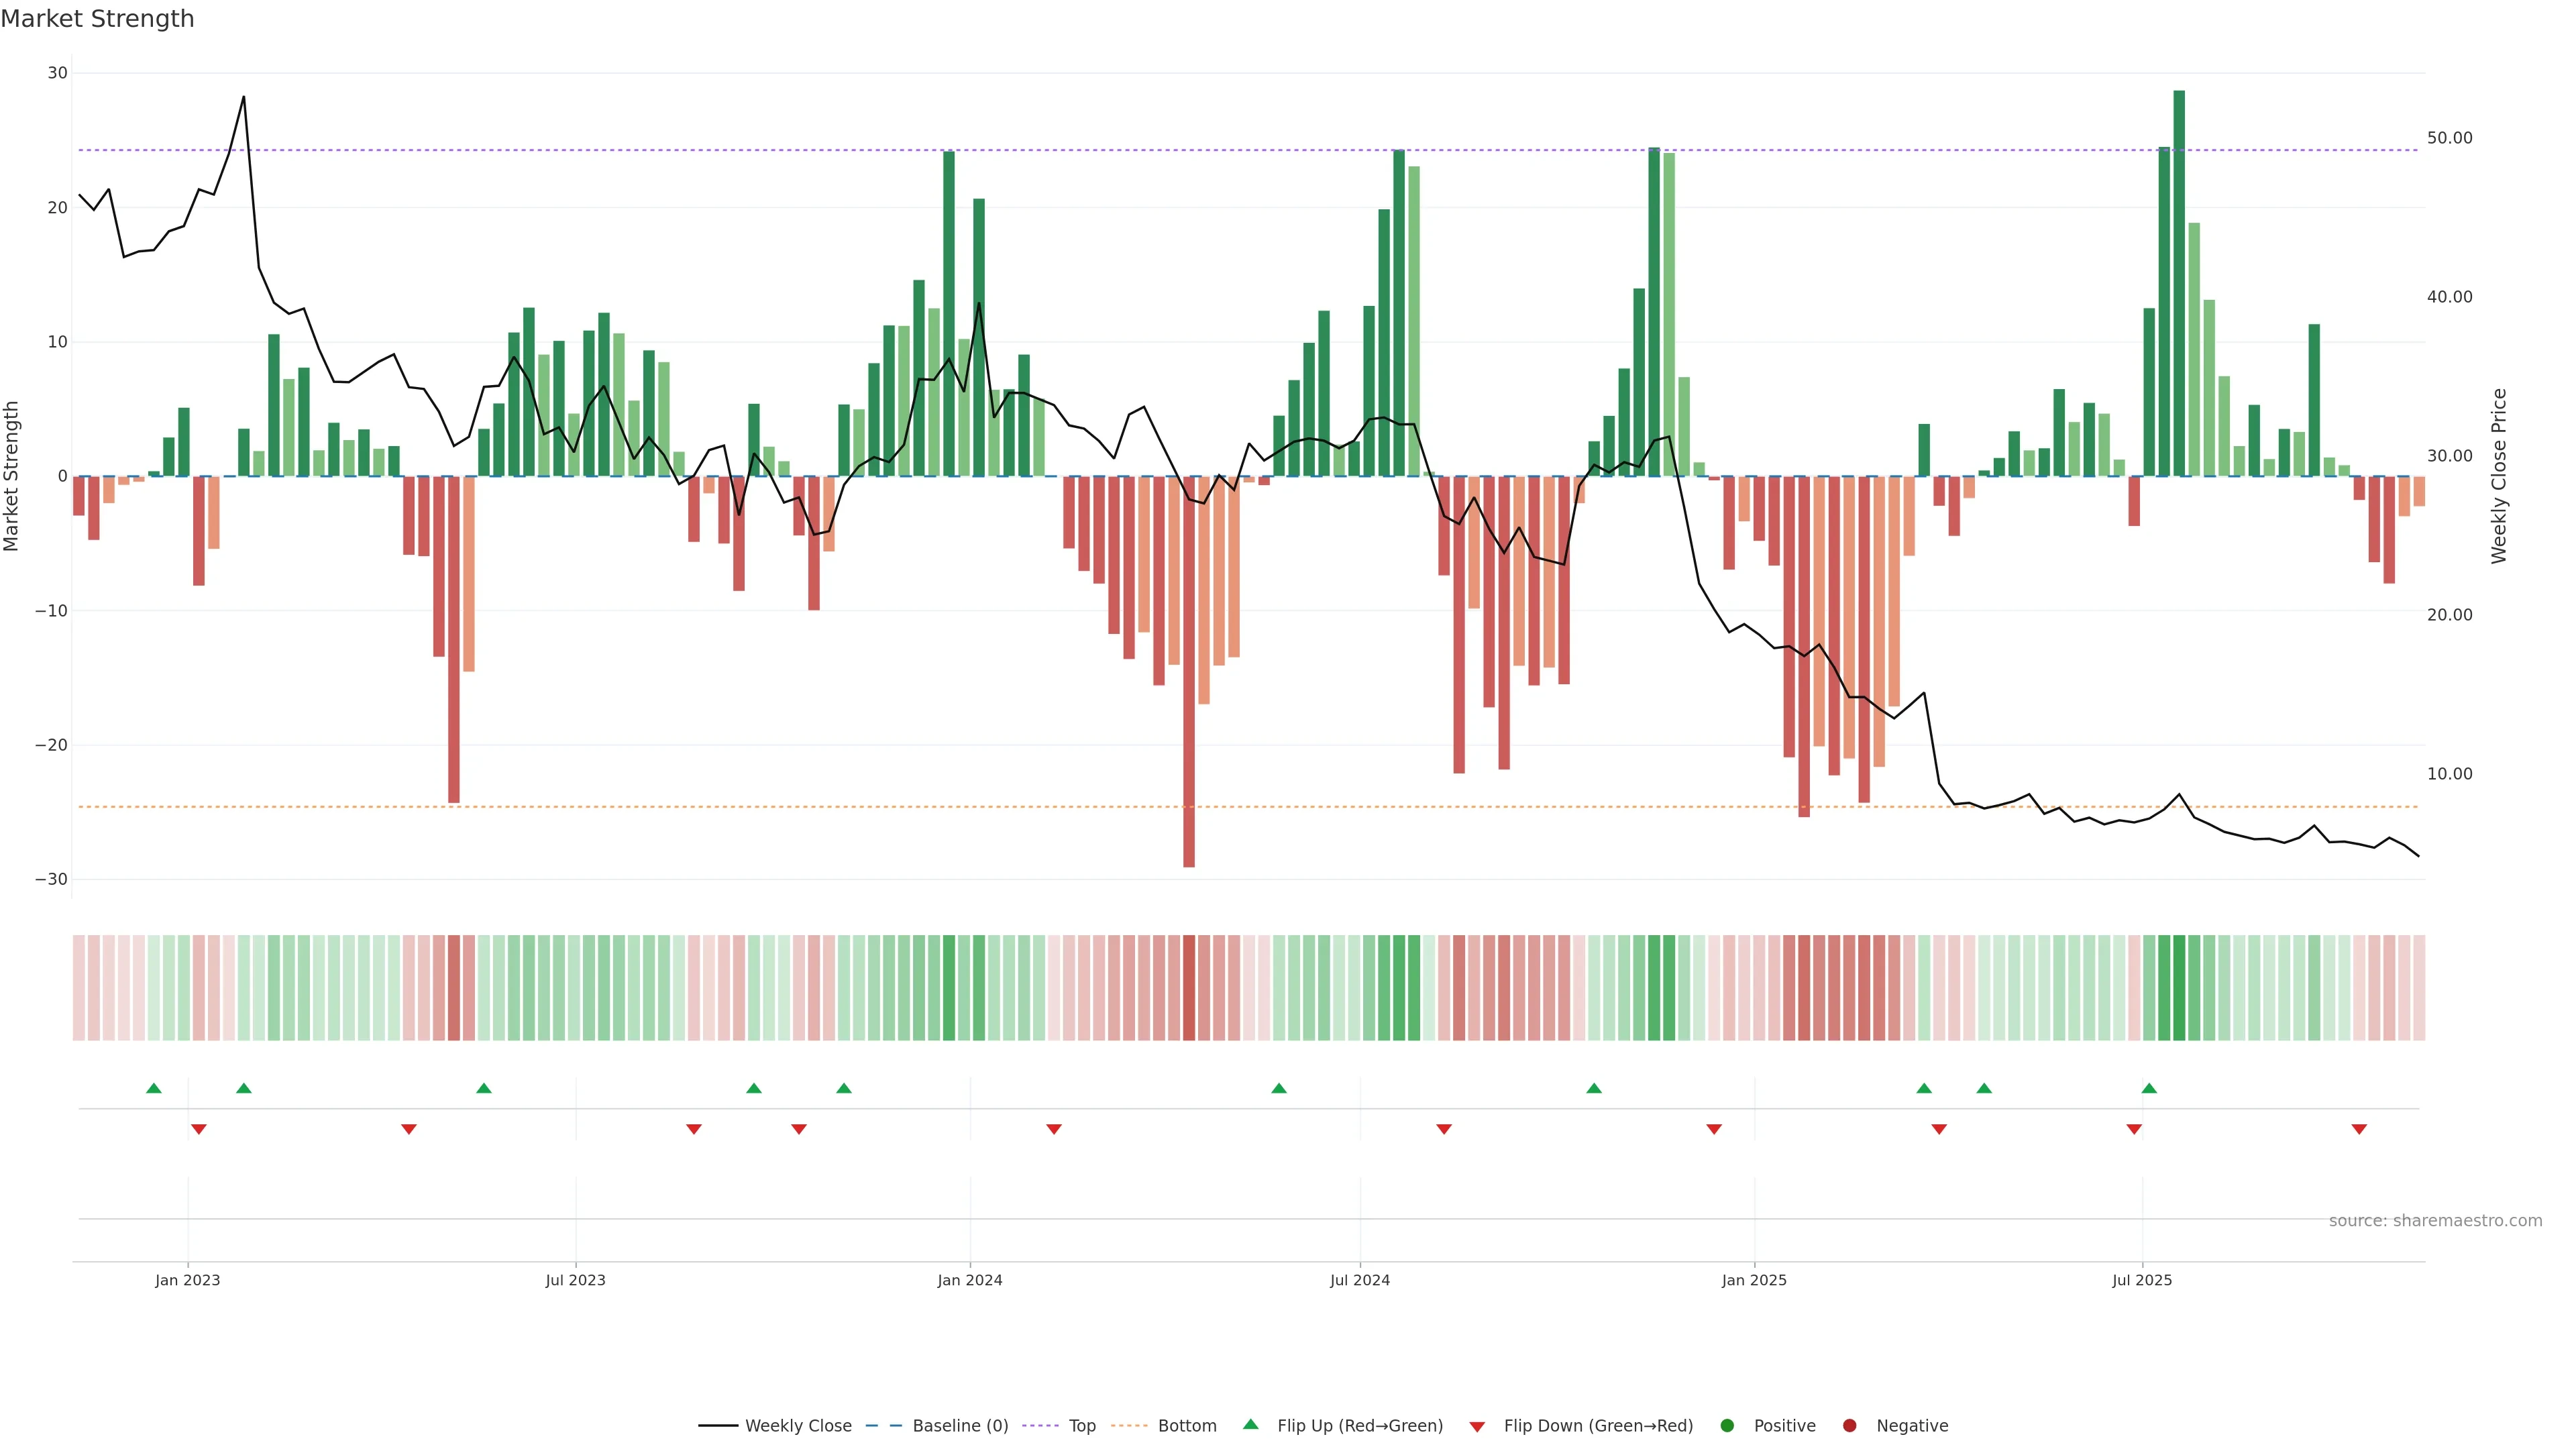This screenshot has width=2576, height=1449.
Task: Click the Jul 2025 x-axis label
Action: pos(2142,1280)
